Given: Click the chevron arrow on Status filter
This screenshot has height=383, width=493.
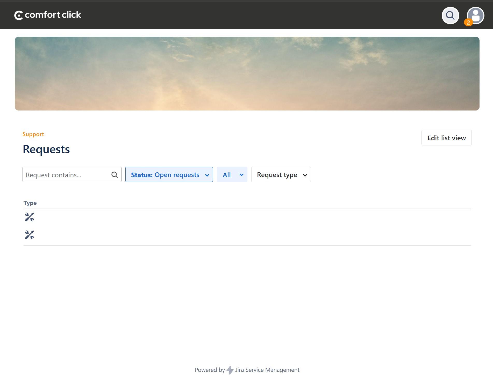Looking at the screenshot, I should (x=207, y=175).
